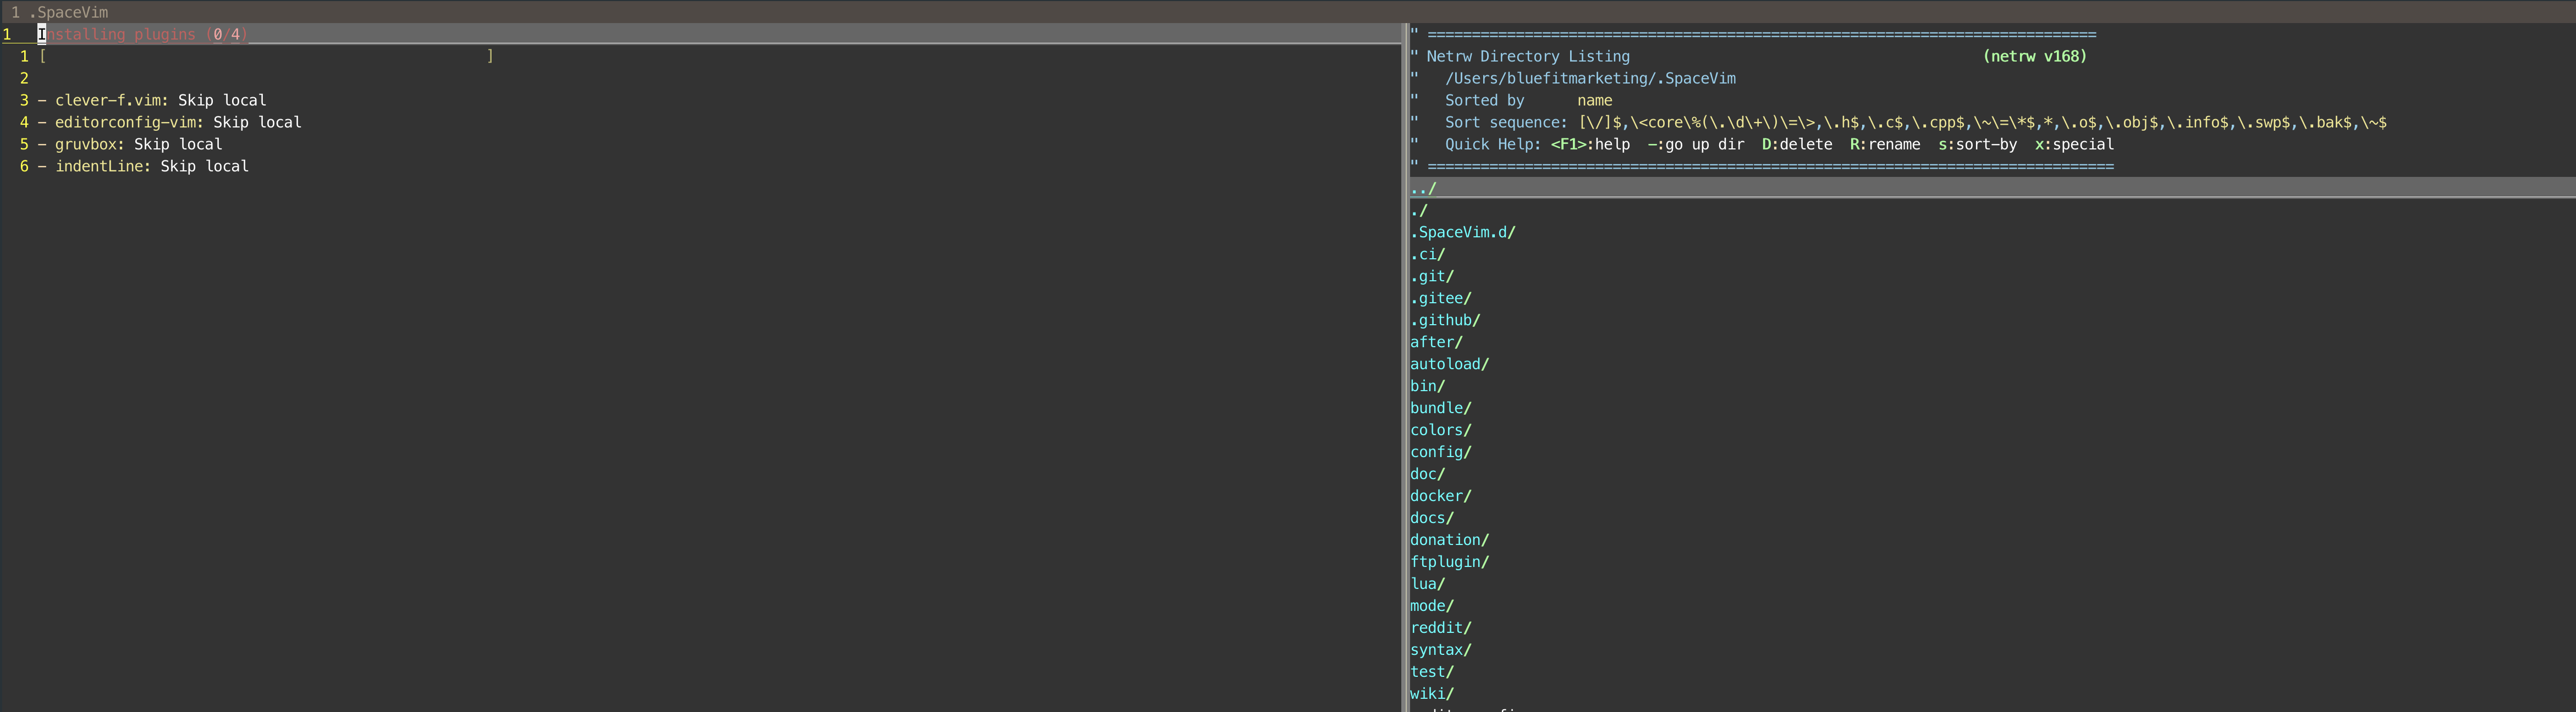Open the syntax/ directory
The width and height of the screenshot is (2576, 712).
point(1441,649)
